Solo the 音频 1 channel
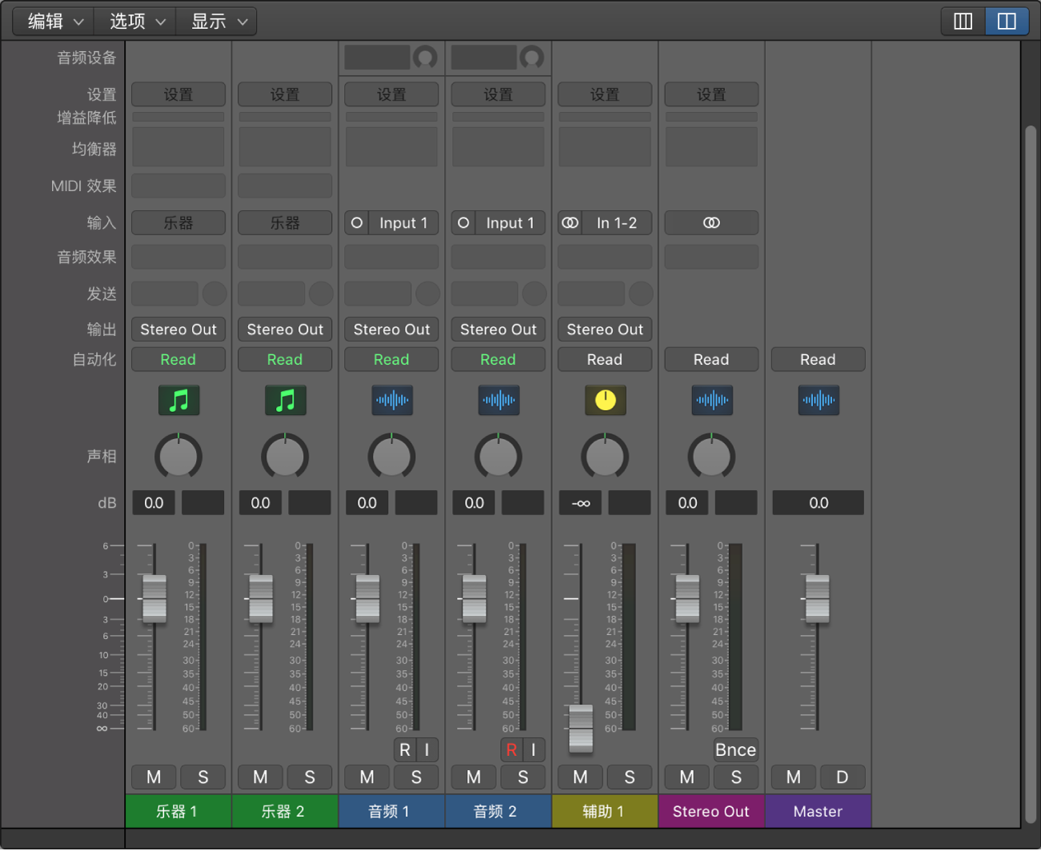Image resolution: width=1041 pixels, height=851 pixels. coord(416,777)
